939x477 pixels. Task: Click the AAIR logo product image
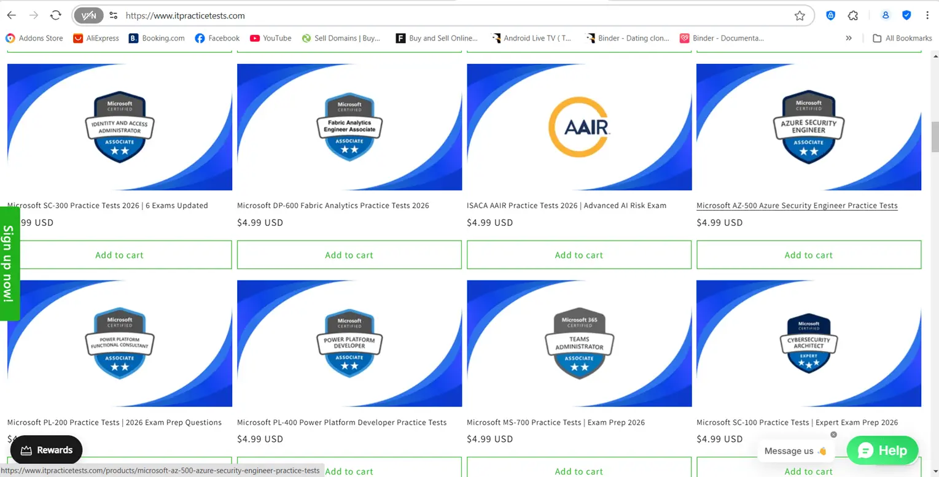(579, 127)
